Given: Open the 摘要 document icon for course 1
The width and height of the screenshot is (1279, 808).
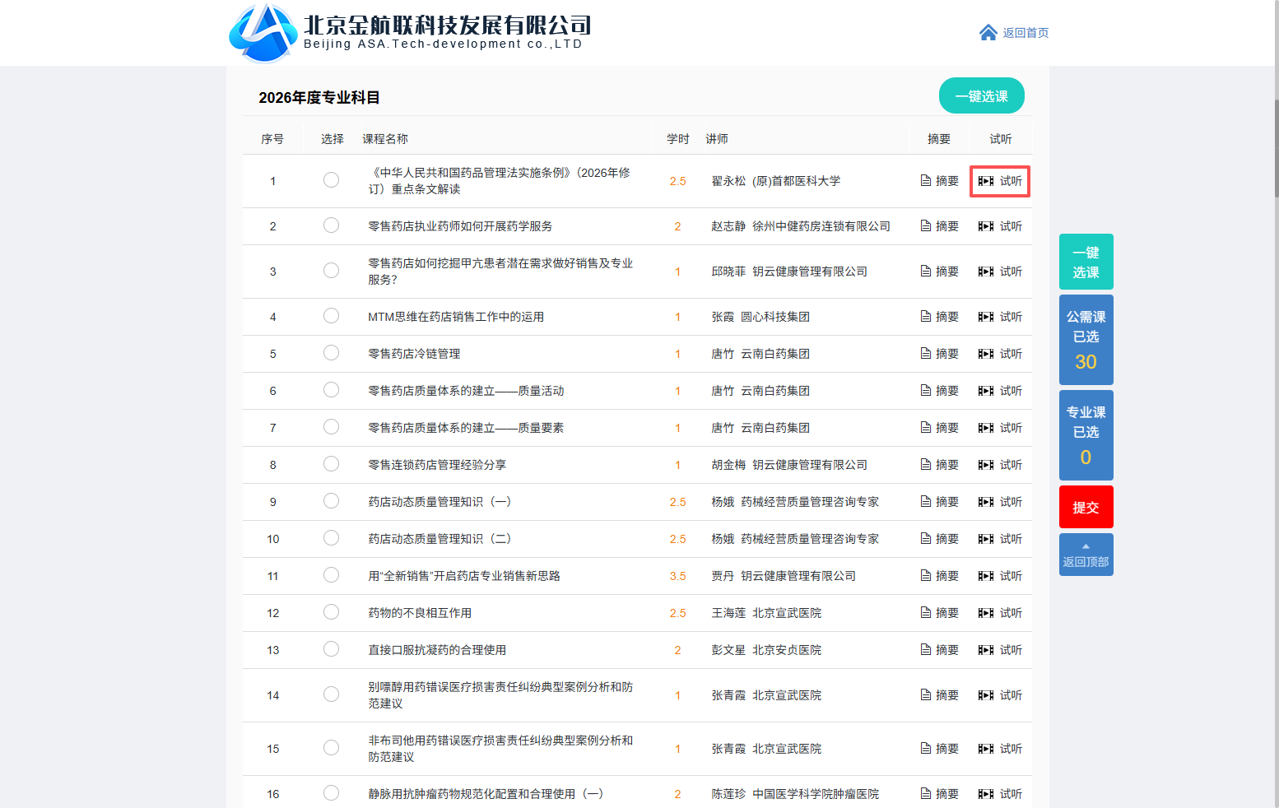Looking at the screenshot, I should pyautogui.click(x=926, y=181).
